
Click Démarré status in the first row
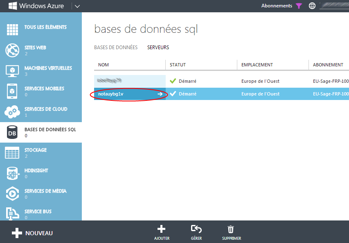point(188,81)
